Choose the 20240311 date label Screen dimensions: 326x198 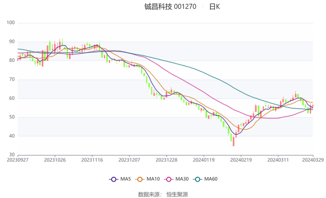tap(278, 159)
